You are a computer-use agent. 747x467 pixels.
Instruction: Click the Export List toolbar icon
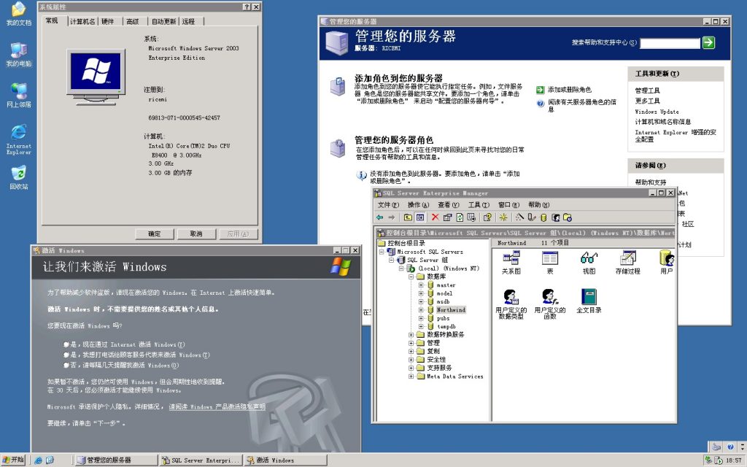point(471,217)
